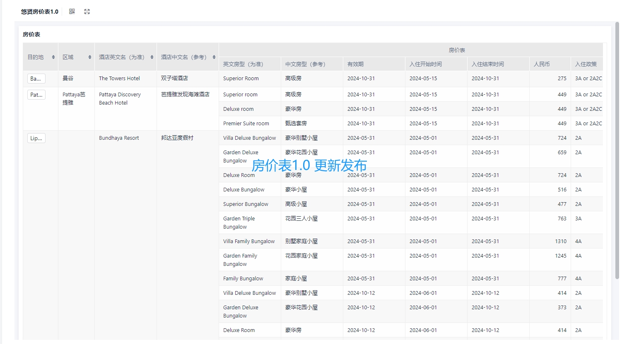This screenshot has width=622, height=344.
Task: Click the Bundhaya Resort hotel name cell
Action: (119, 138)
